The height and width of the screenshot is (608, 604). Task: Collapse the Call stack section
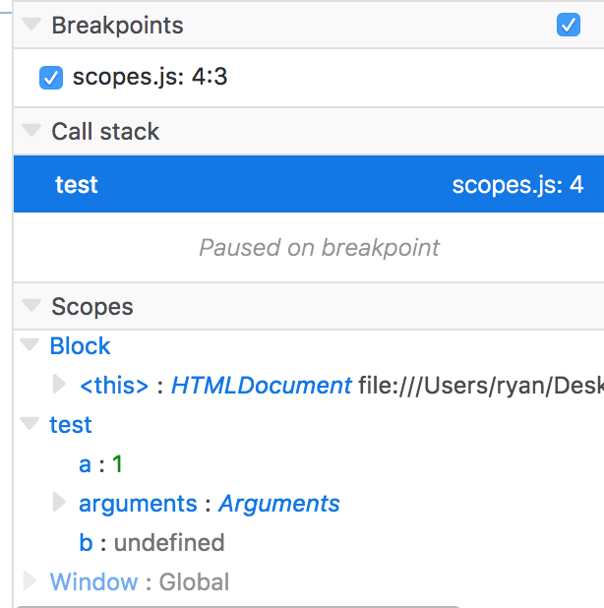tap(32, 132)
